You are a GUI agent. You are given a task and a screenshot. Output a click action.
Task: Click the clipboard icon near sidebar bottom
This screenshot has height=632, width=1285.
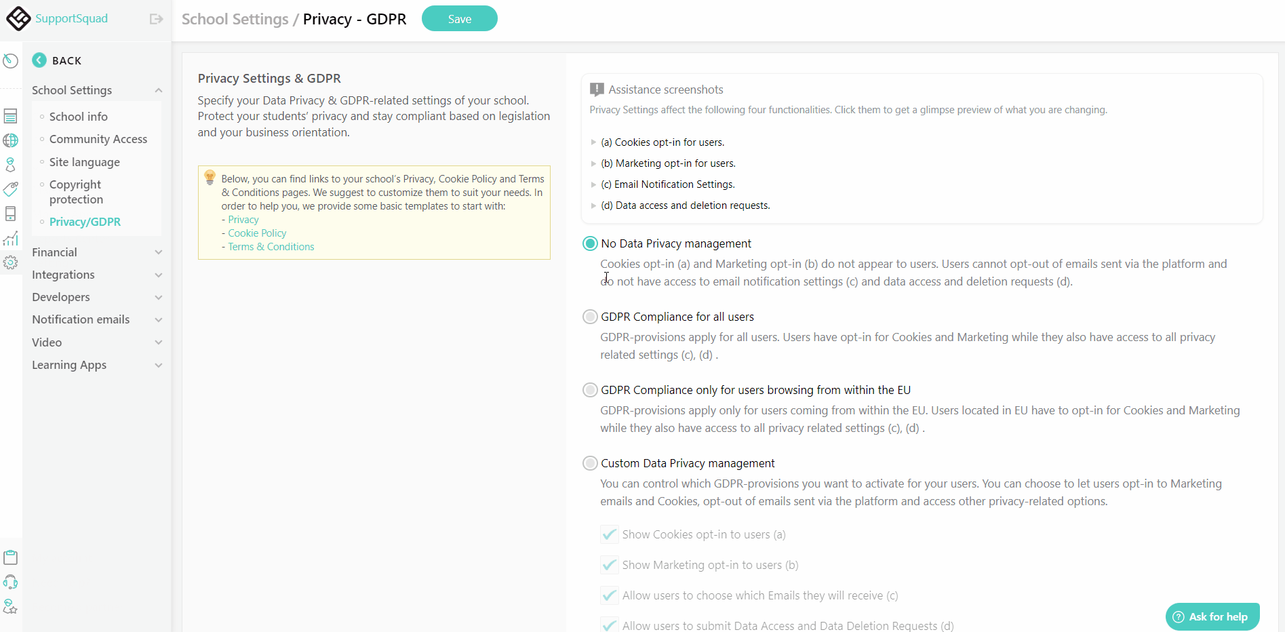pos(10,557)
